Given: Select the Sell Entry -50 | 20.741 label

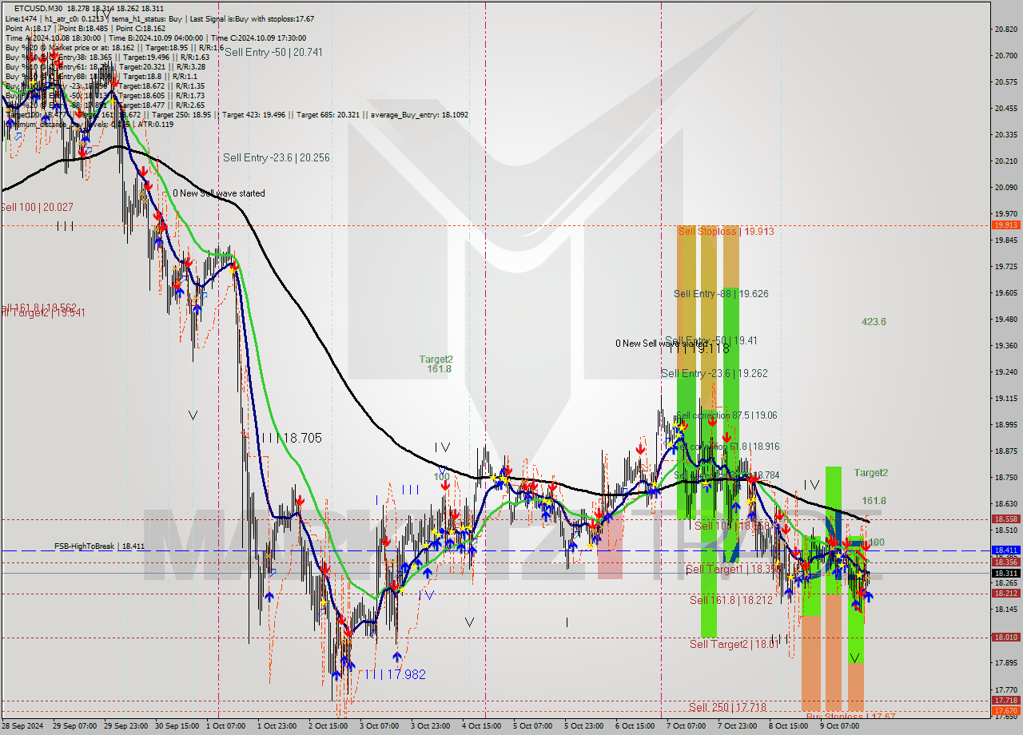Looking at the screenshot, I should pyautogui.click(x=273, y=51).
